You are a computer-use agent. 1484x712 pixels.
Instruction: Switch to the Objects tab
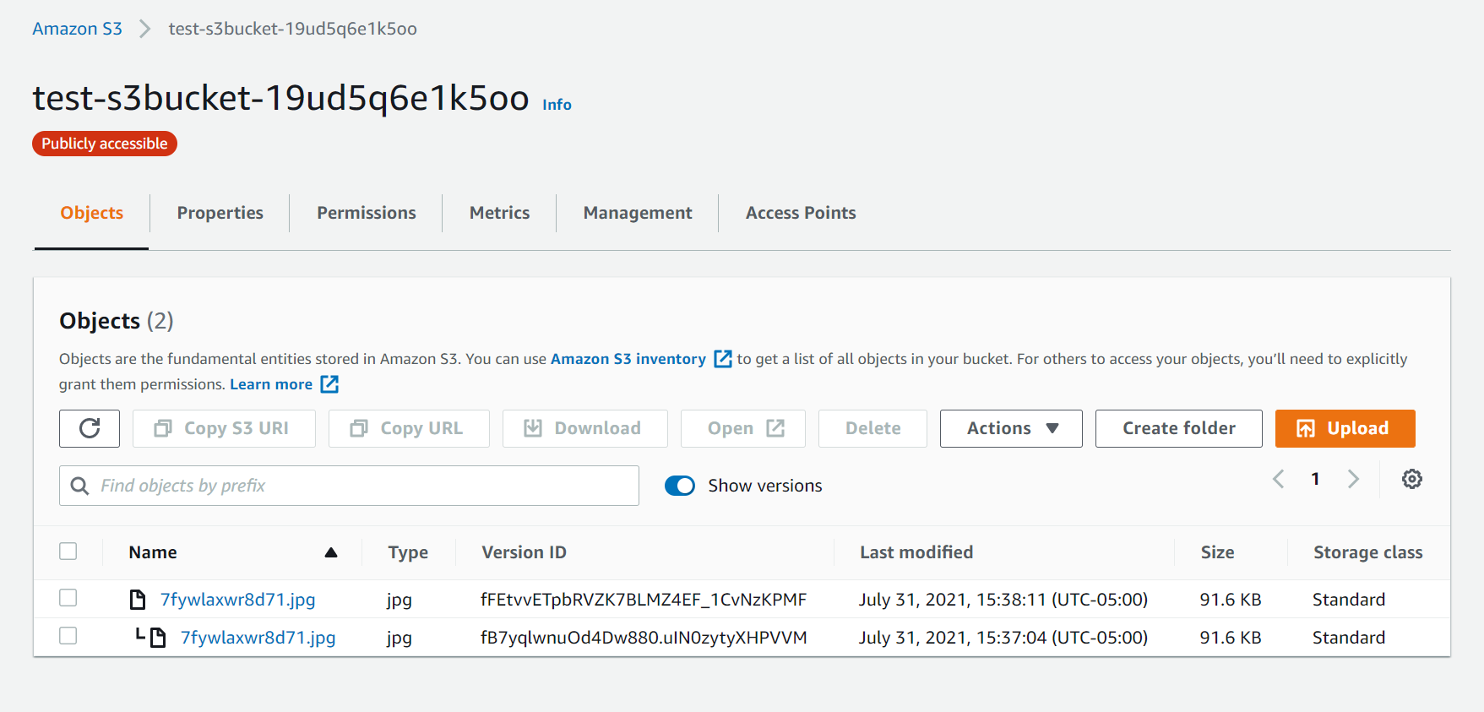(92, 213)
